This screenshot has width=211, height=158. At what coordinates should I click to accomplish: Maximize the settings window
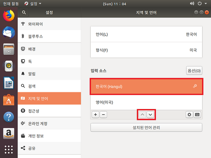[201, 13]
